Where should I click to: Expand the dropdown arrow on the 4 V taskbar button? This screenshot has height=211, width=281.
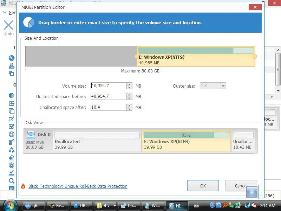pyautogui.click(x=115, y=206)
